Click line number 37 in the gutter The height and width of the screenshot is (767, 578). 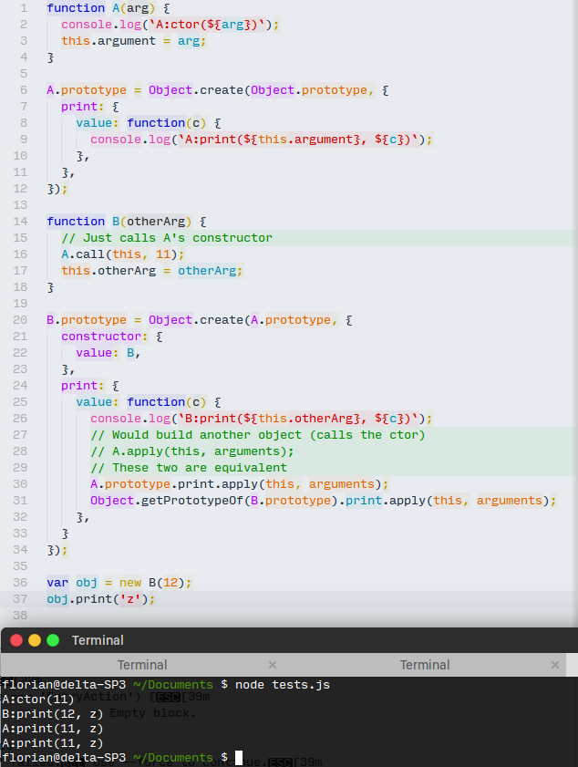pos(20,599)
